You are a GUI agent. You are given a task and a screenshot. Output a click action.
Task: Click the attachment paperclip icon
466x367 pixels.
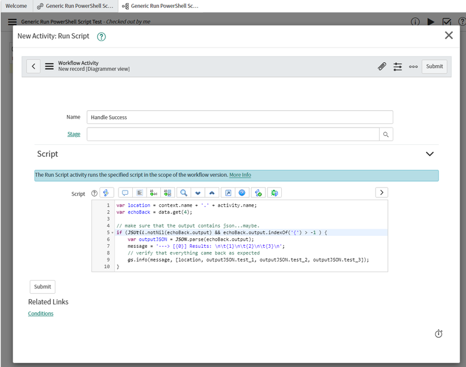[382, 66]
